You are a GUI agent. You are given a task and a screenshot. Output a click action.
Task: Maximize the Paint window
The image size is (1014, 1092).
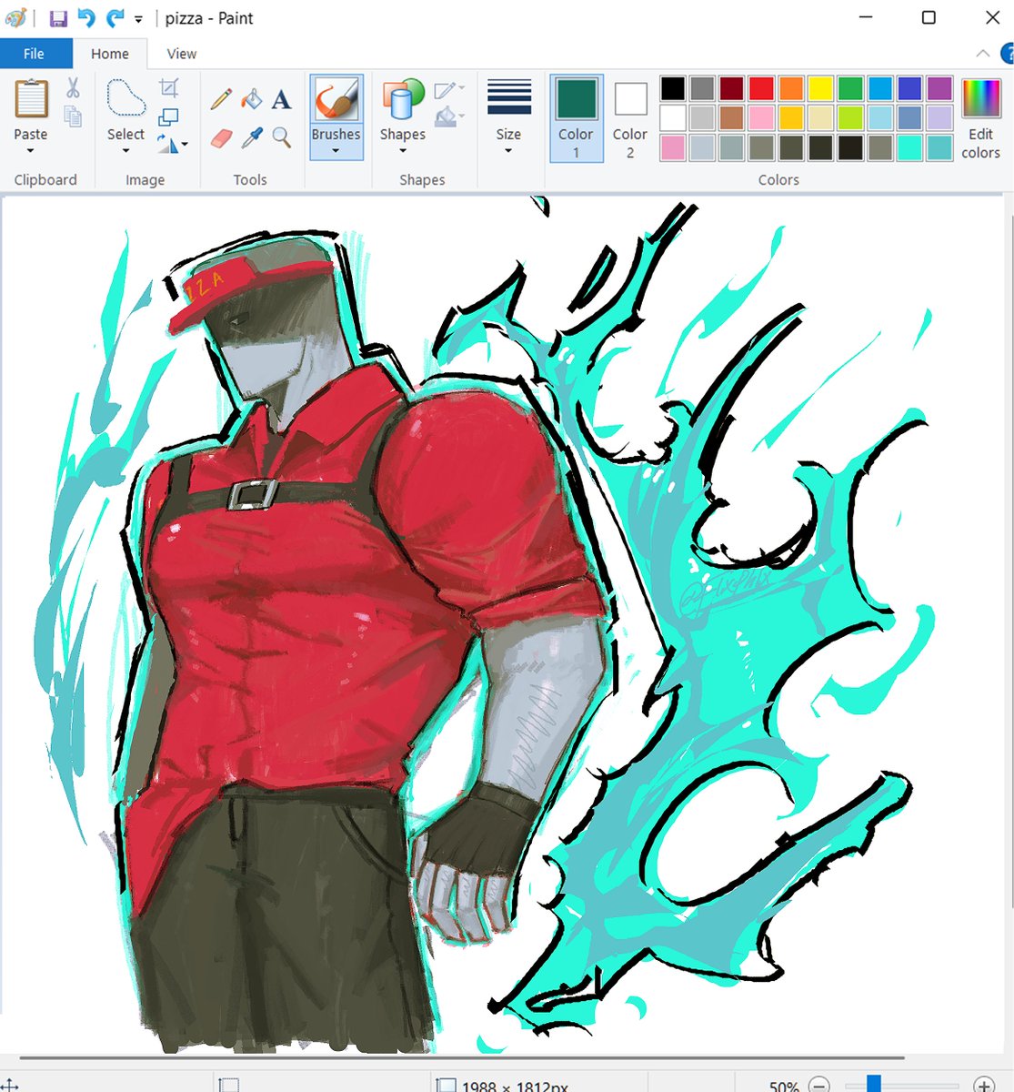click(x=929, y=18)
